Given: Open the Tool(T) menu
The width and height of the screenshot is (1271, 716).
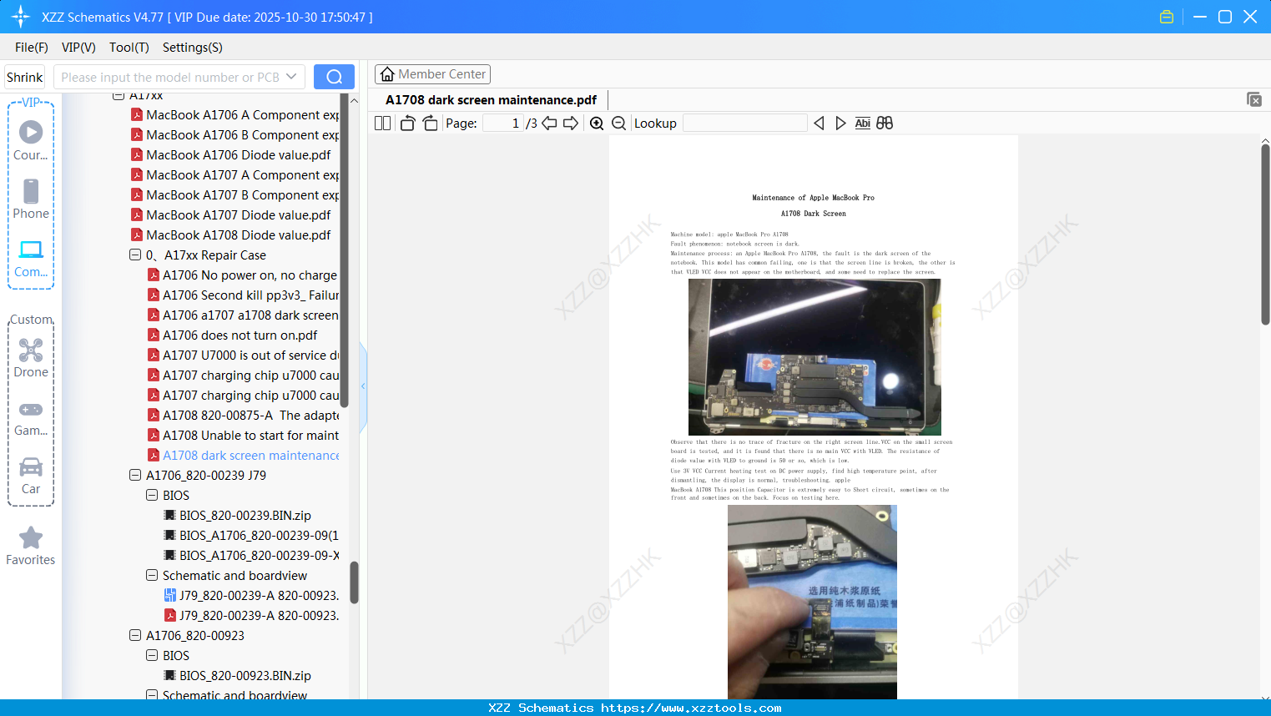Looking at the screenshot, I should 129,48.
